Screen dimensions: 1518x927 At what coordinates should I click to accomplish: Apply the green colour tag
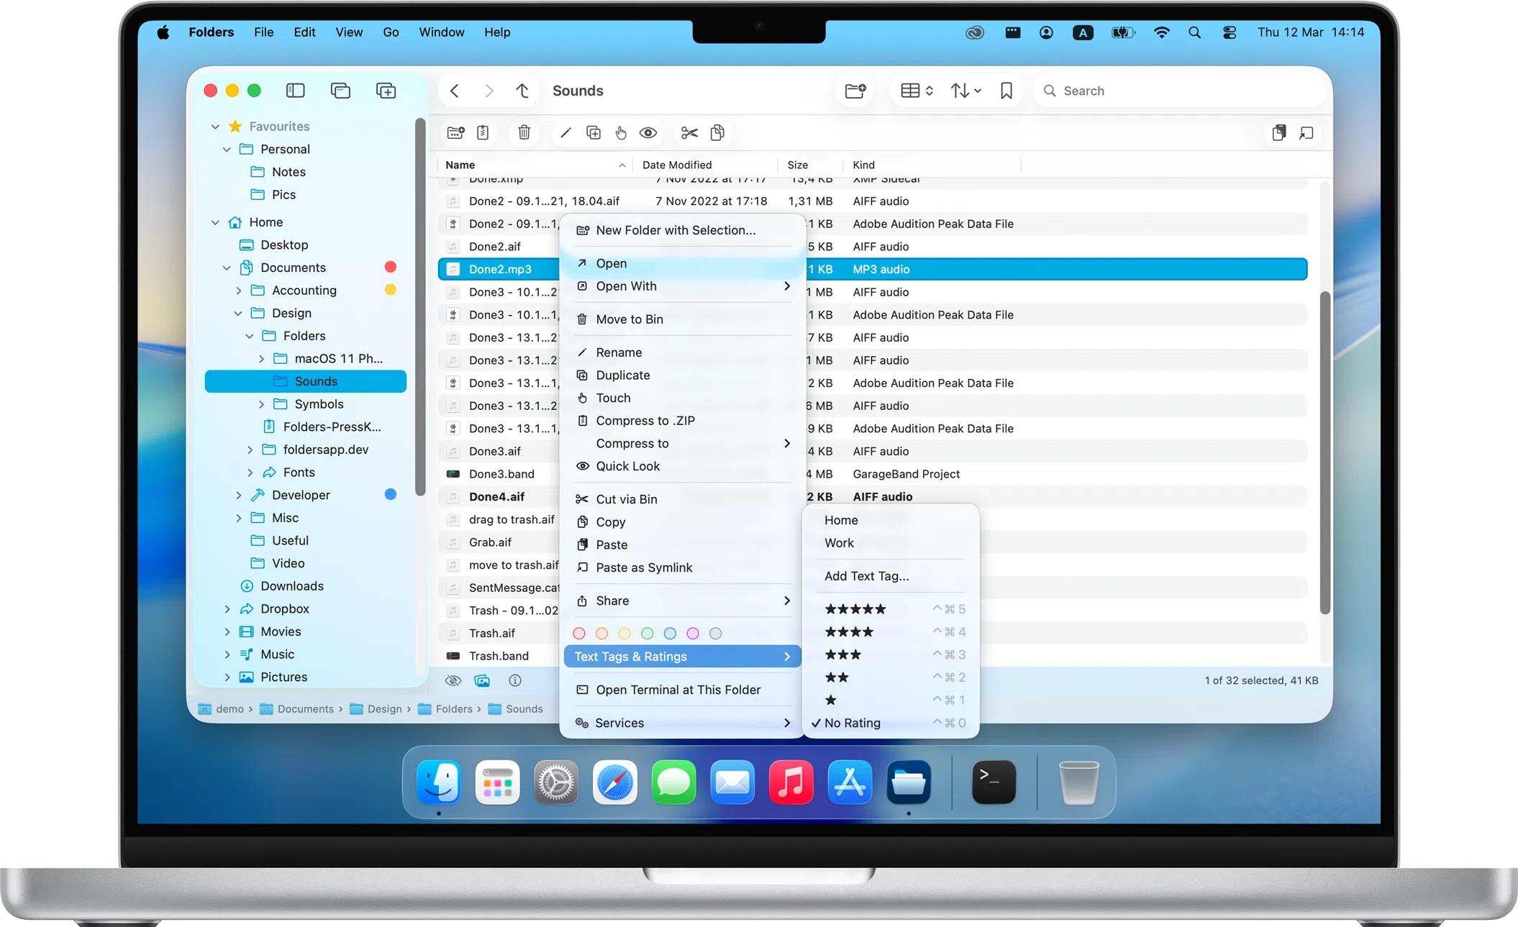pyautogui.click(x=647, y=634)
